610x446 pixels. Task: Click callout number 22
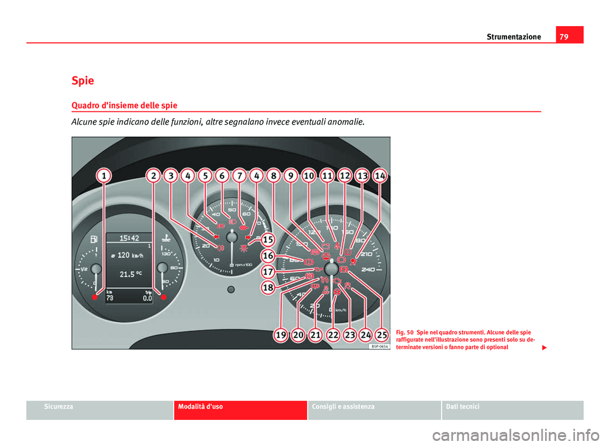333,335
